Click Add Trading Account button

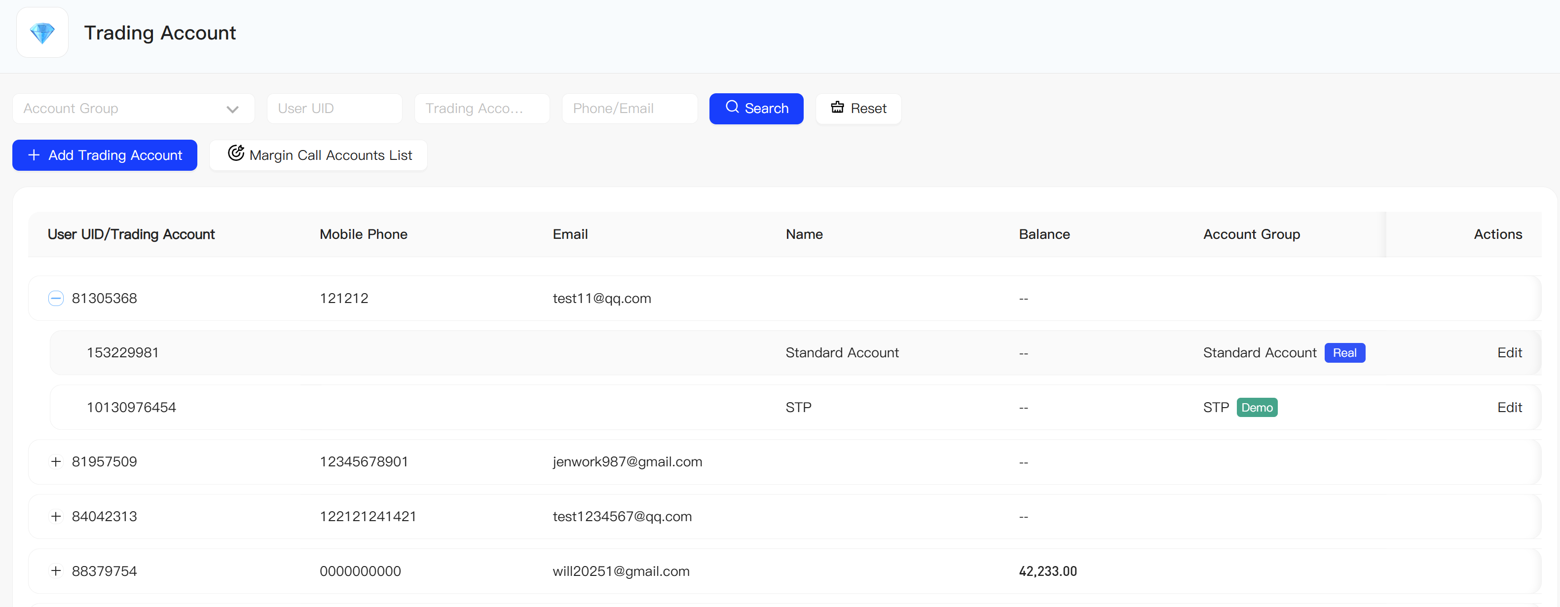105,155
